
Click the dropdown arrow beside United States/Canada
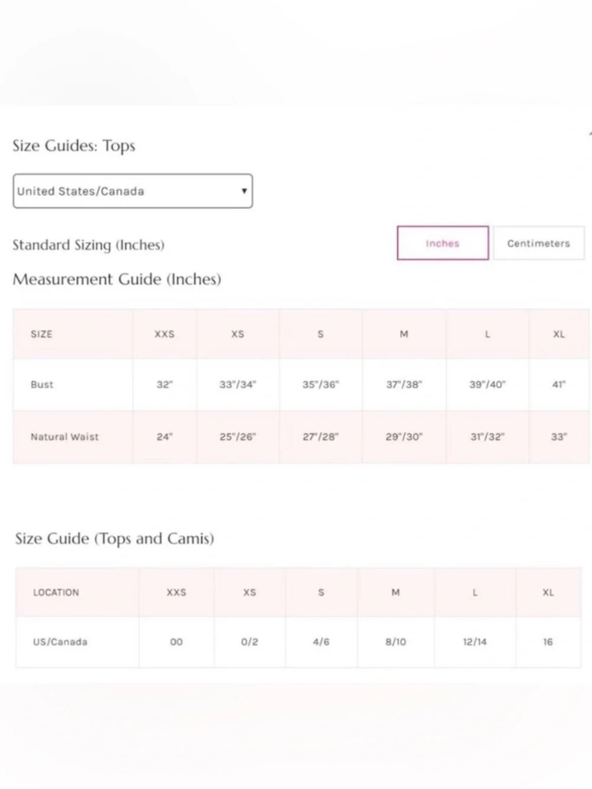244,191
